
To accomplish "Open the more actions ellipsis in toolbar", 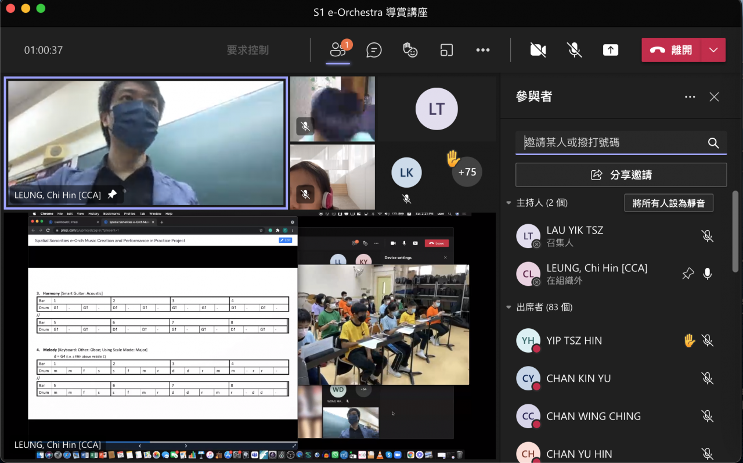I will pos(483,50).
